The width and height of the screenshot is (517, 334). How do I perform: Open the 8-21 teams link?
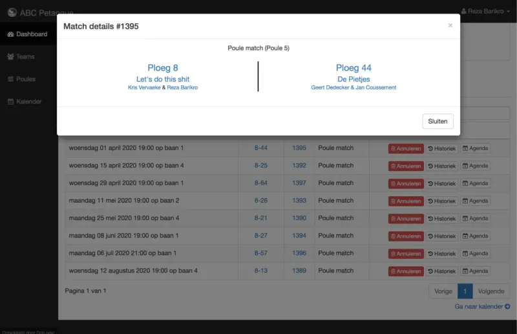coord(261,218)
